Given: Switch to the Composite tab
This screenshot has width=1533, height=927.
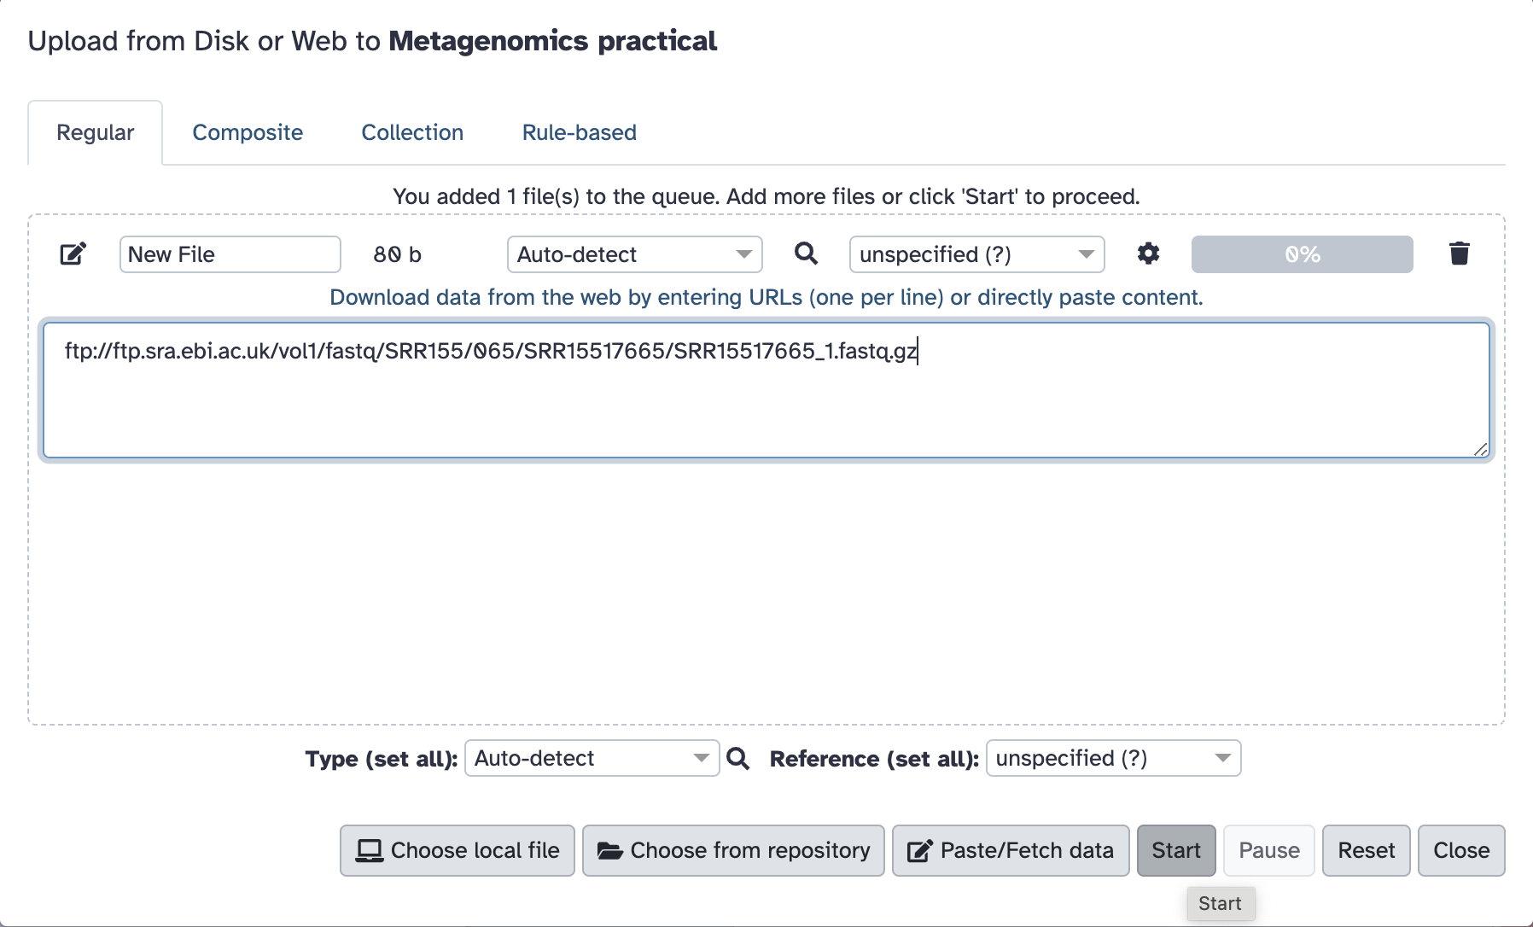Looking at the screenshot, I should click(x=248, y=132).
